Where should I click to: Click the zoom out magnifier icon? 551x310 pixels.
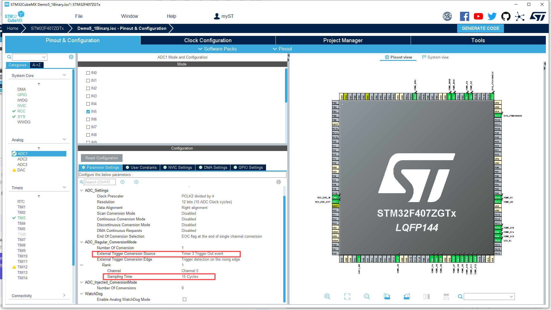click(x=367, y=297)
